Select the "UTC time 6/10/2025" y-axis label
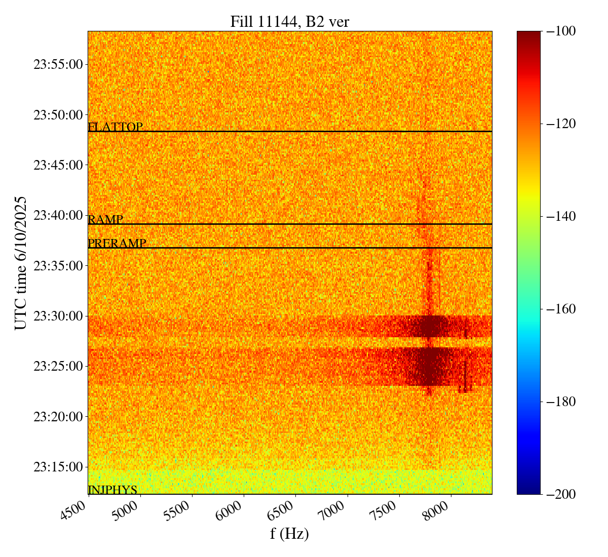The height and width of the screenshot is (557, 608). click(20, 263)
